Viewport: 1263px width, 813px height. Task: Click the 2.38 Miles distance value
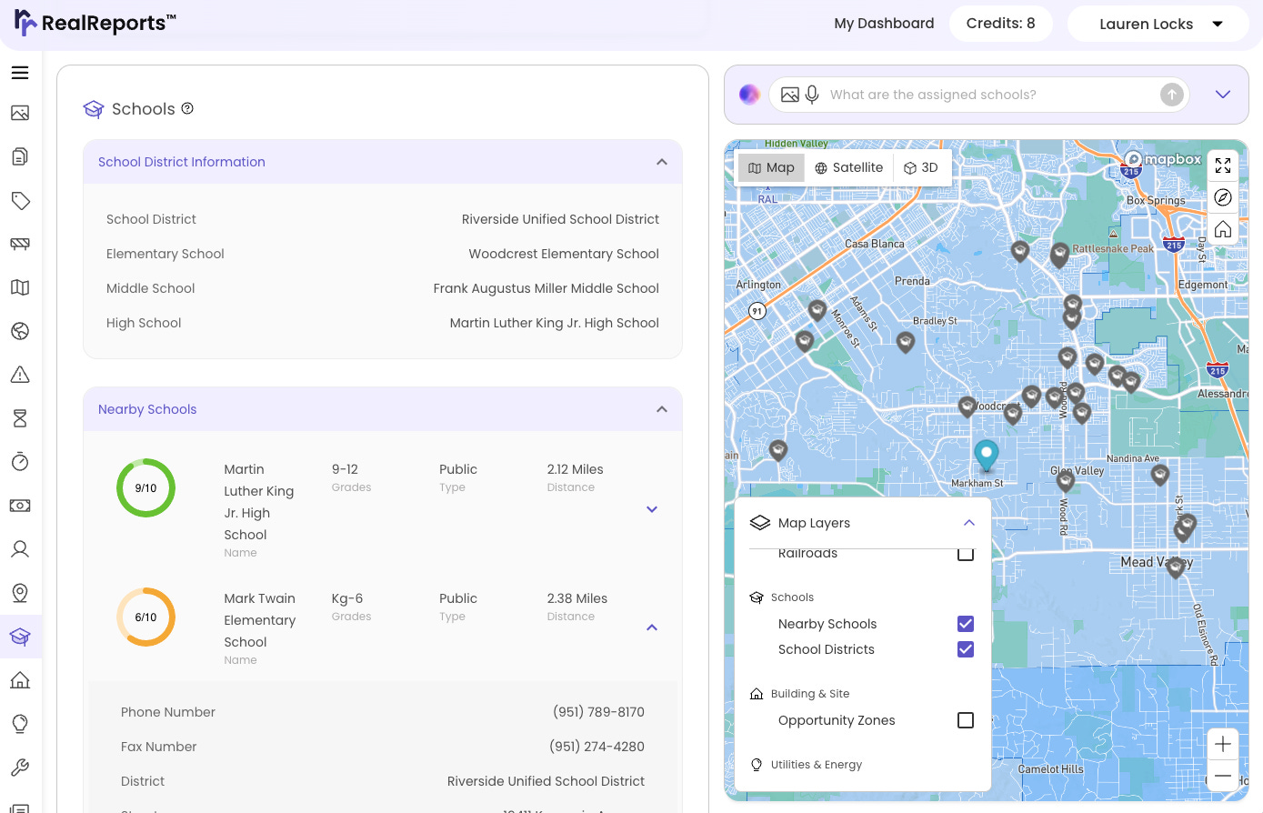(576, 598)
